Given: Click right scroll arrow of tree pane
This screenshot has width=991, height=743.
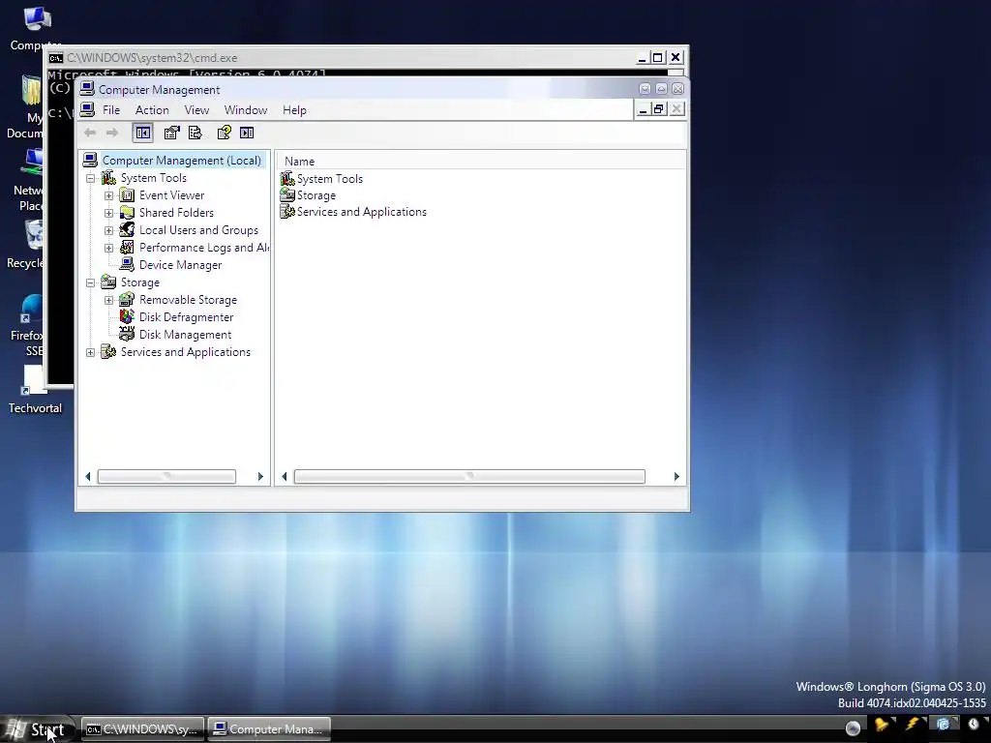Looking at the screenshot, I should pyautogui.click(x=260, y=476).
